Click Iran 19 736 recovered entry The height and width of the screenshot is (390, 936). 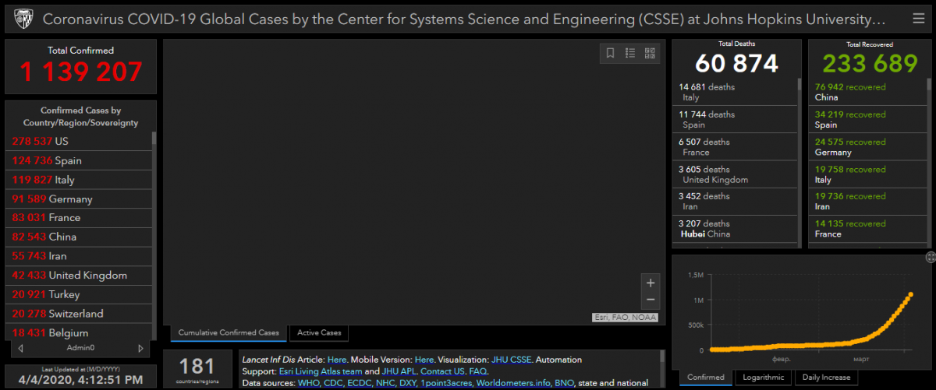click(x=869, y=202)
